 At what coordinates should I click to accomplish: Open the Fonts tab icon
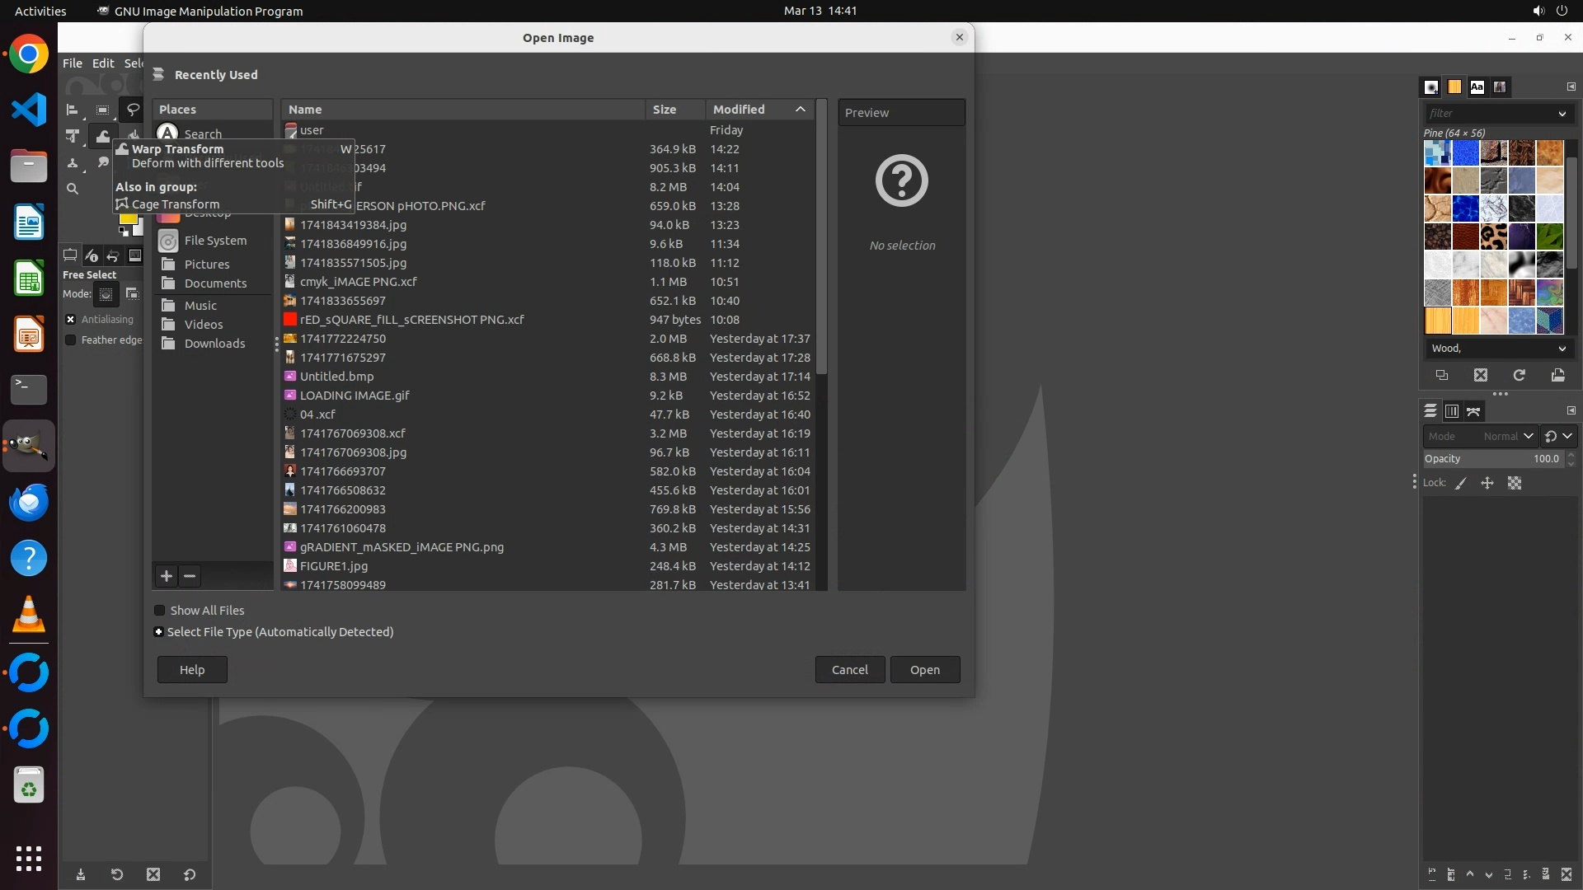tap(1477, 87)
